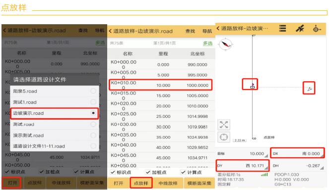Select row K0+030.00 in middle list
329x190 pixels.
[161, 127]
